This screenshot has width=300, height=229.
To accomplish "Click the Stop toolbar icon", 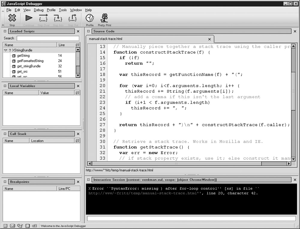I will [x=12, y=18].
